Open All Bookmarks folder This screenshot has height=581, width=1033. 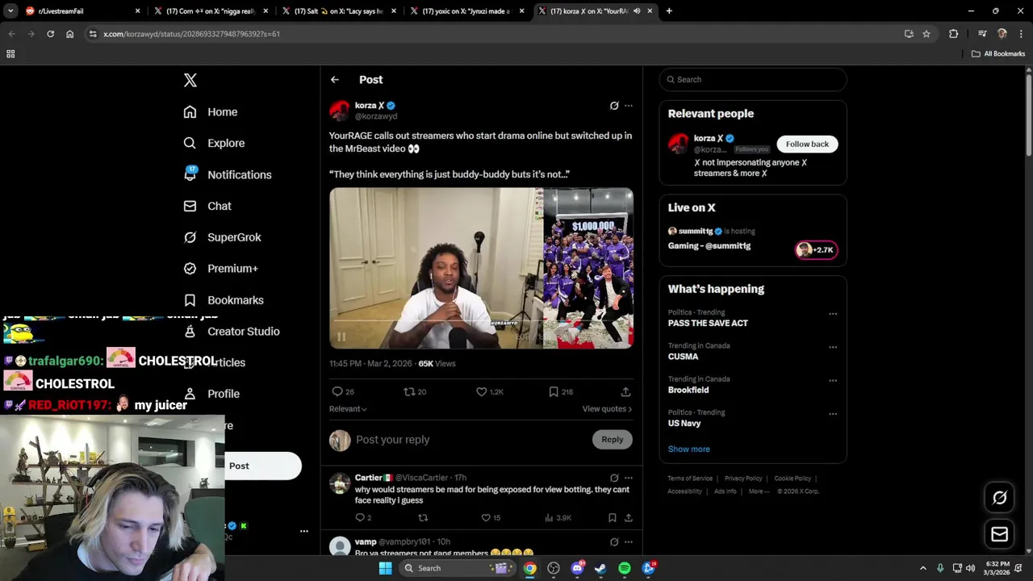coord(998,54)
